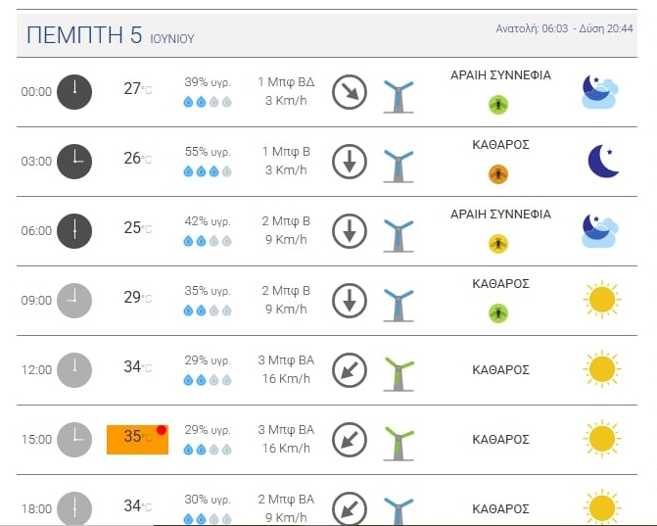Click the blue windsock icon at 06:00
The width and height of the screenshot is (657, 526).
click(399, 232)
